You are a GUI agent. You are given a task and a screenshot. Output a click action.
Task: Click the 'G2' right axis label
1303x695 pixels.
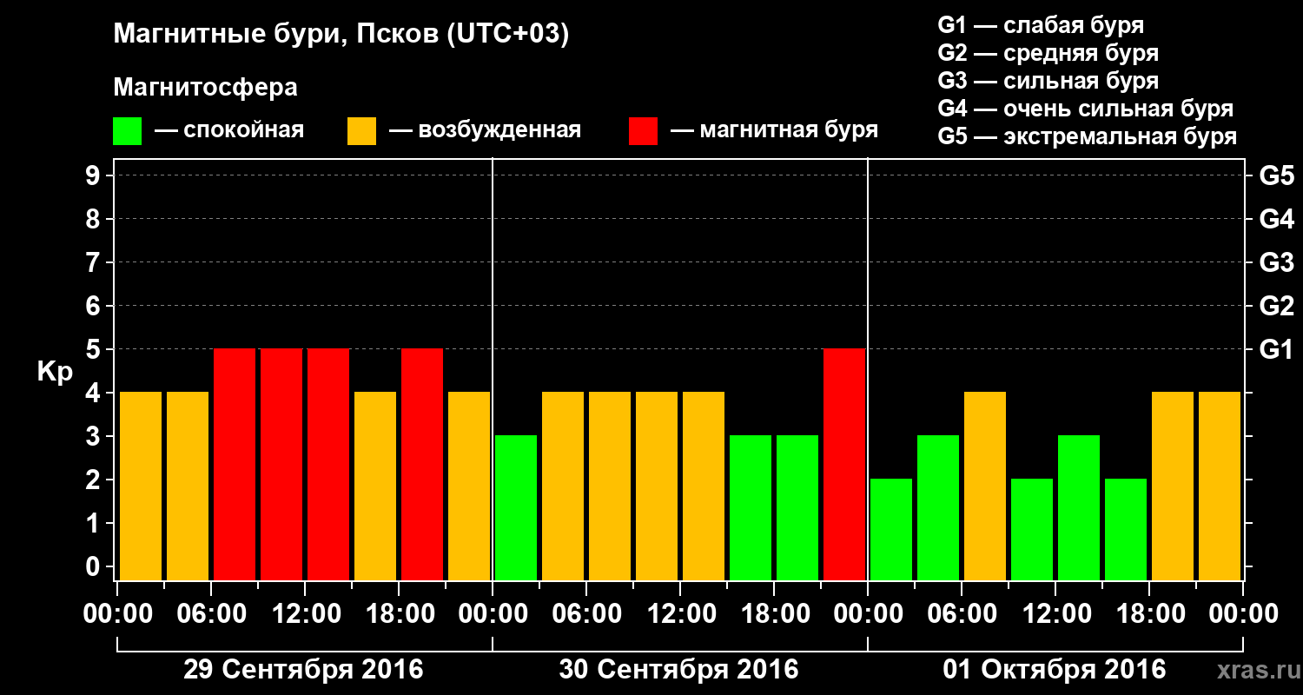1276,306
